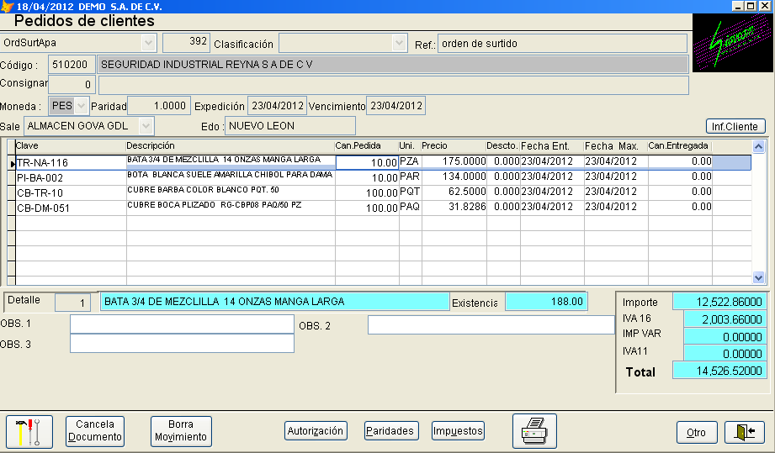Click the Edo field NUEVO LEON
The image size is (775, 453).
[290, 126]
